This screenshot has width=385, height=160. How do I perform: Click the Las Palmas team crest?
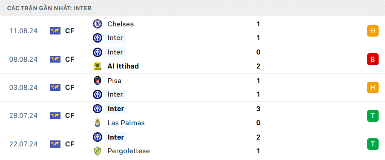coord(98,123)
